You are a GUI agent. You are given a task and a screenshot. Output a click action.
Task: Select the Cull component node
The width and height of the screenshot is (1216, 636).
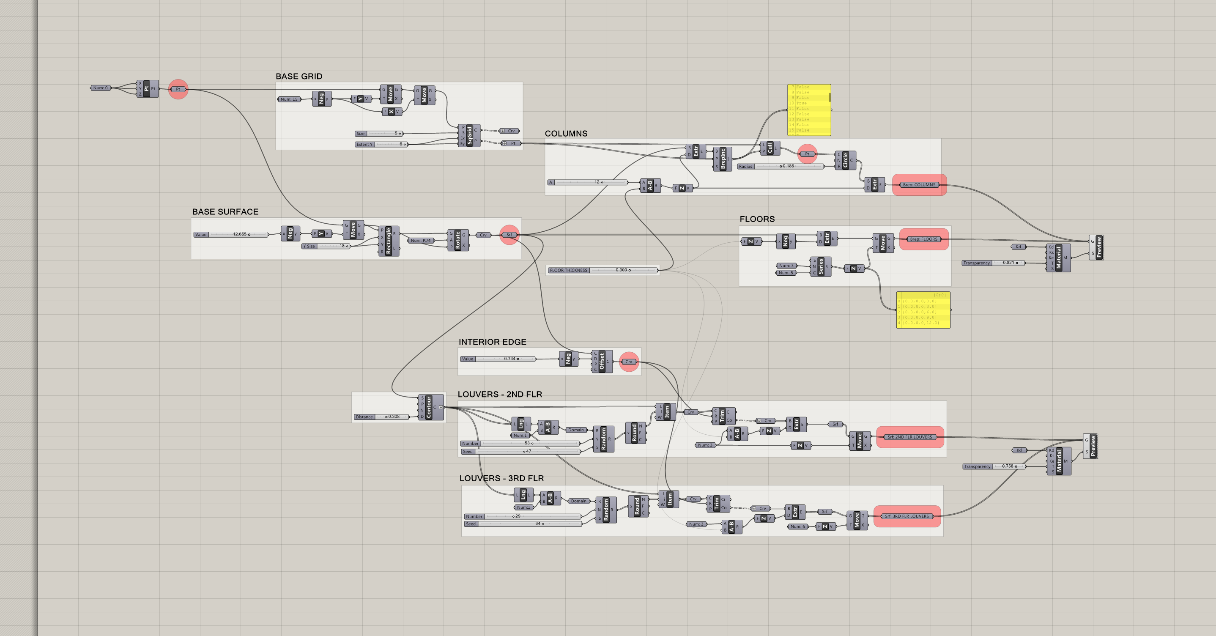tap(770, 148)
